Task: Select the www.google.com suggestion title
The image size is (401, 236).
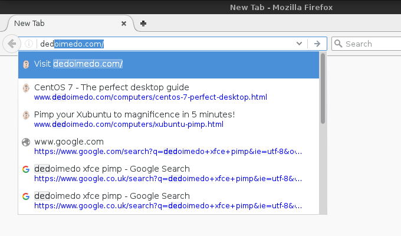Action: [x=69, y=142]
